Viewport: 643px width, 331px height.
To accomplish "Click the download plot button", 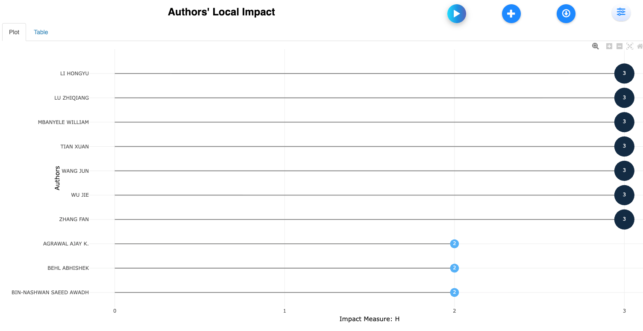I will (x=566, y=14).
